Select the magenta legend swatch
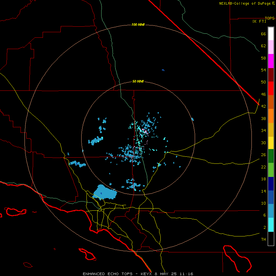 tap(271, 61)
